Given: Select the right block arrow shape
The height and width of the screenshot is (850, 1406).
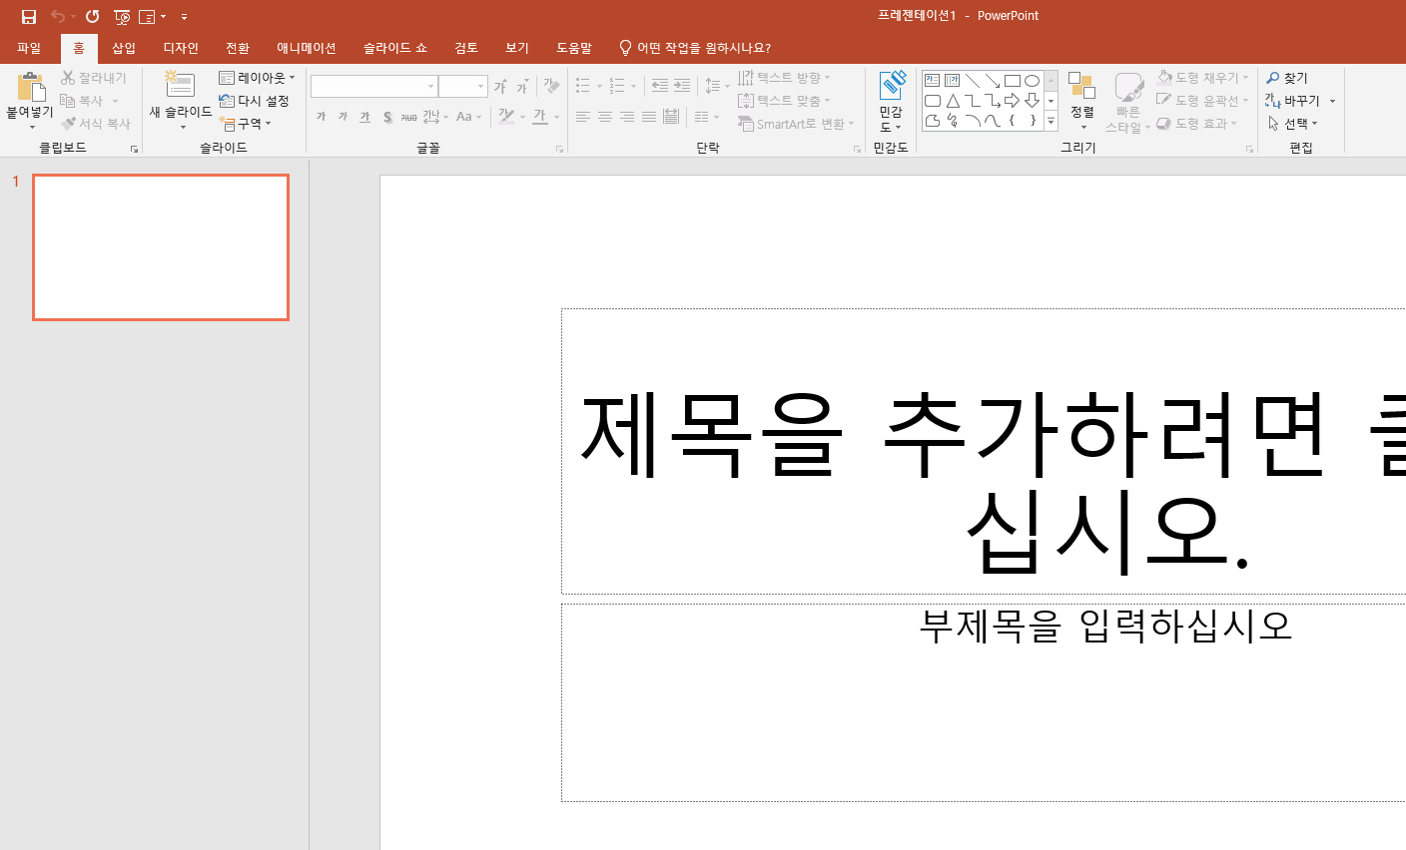Looking at the screenshot, I should (x=1012, y=101).
